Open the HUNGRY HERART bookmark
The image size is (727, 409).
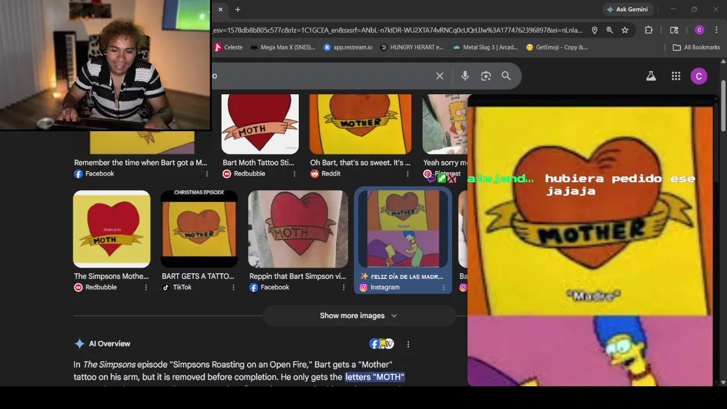[412, 47]
